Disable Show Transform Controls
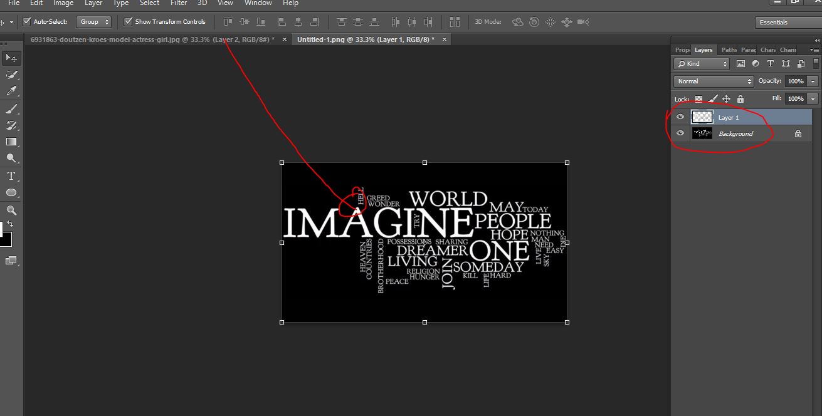Screen dimensions: 822x416 tap(129, 21)
